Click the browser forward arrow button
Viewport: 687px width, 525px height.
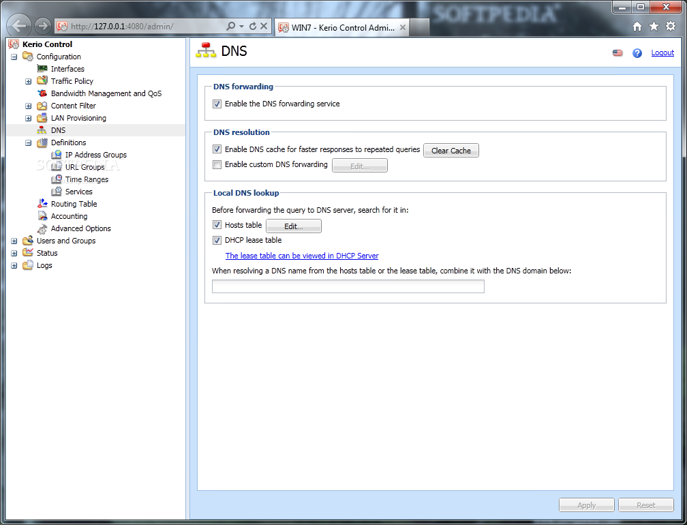(x=42, y=26)
